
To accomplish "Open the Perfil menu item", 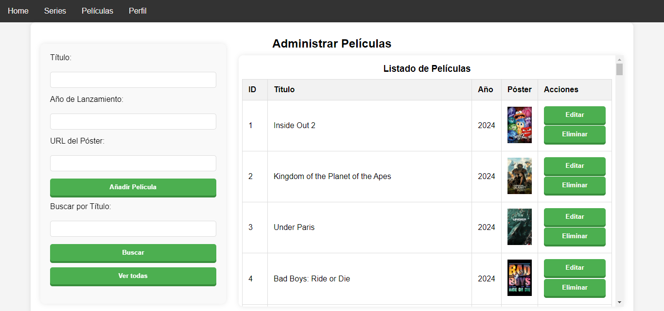I will pyautogui.click(x=138, y=11).
